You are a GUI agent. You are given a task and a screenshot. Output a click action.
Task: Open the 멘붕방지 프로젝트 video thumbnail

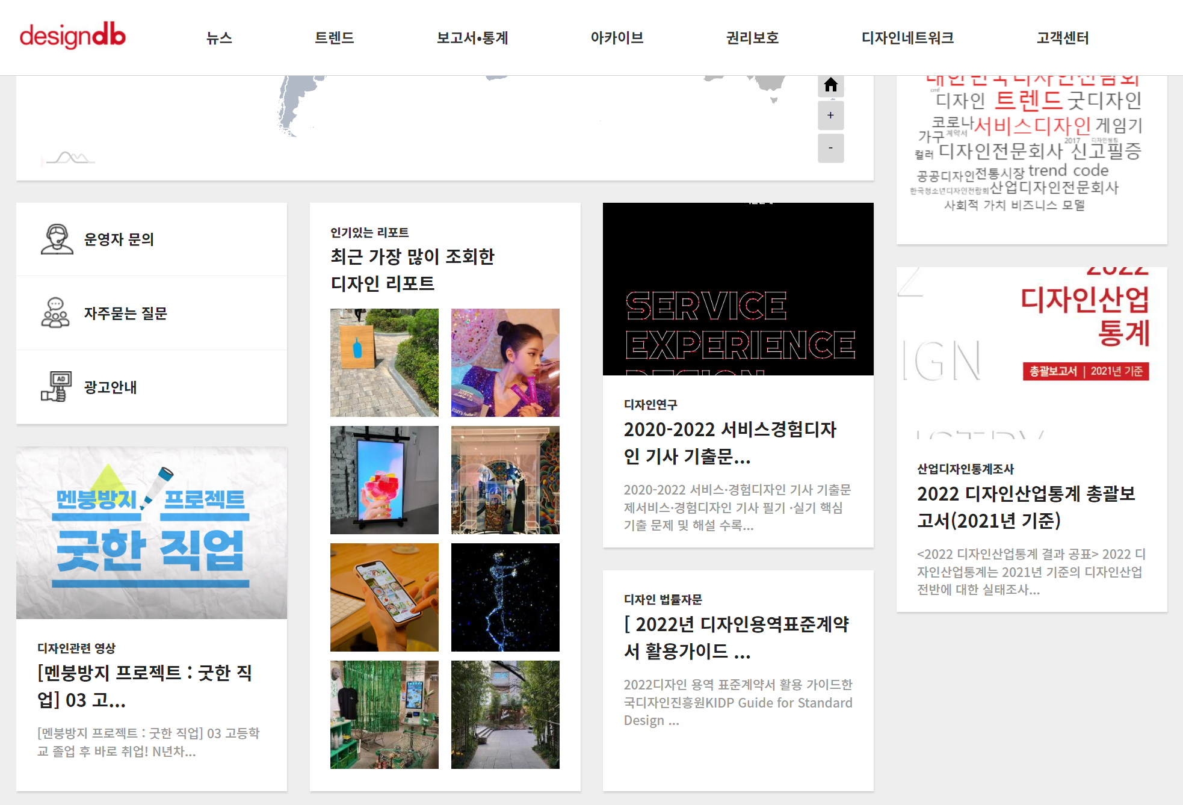tap(152, 533)
